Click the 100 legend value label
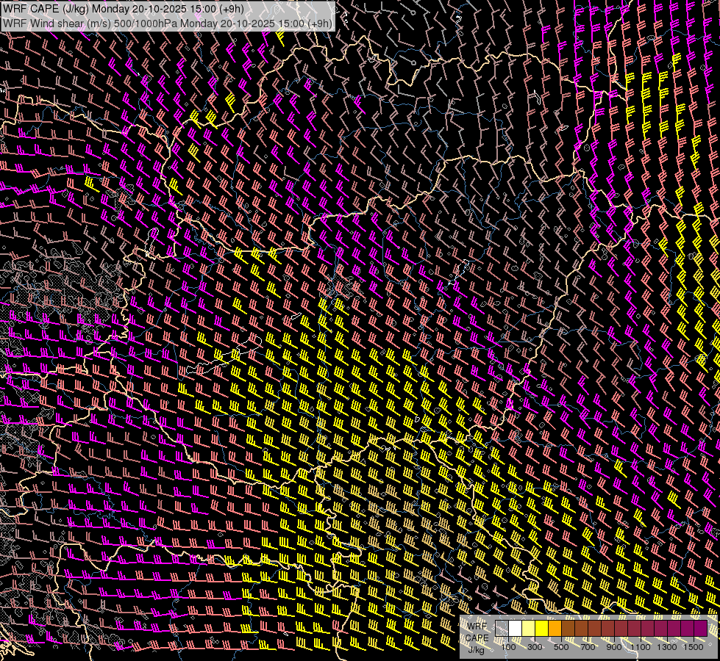 (508, 646)
